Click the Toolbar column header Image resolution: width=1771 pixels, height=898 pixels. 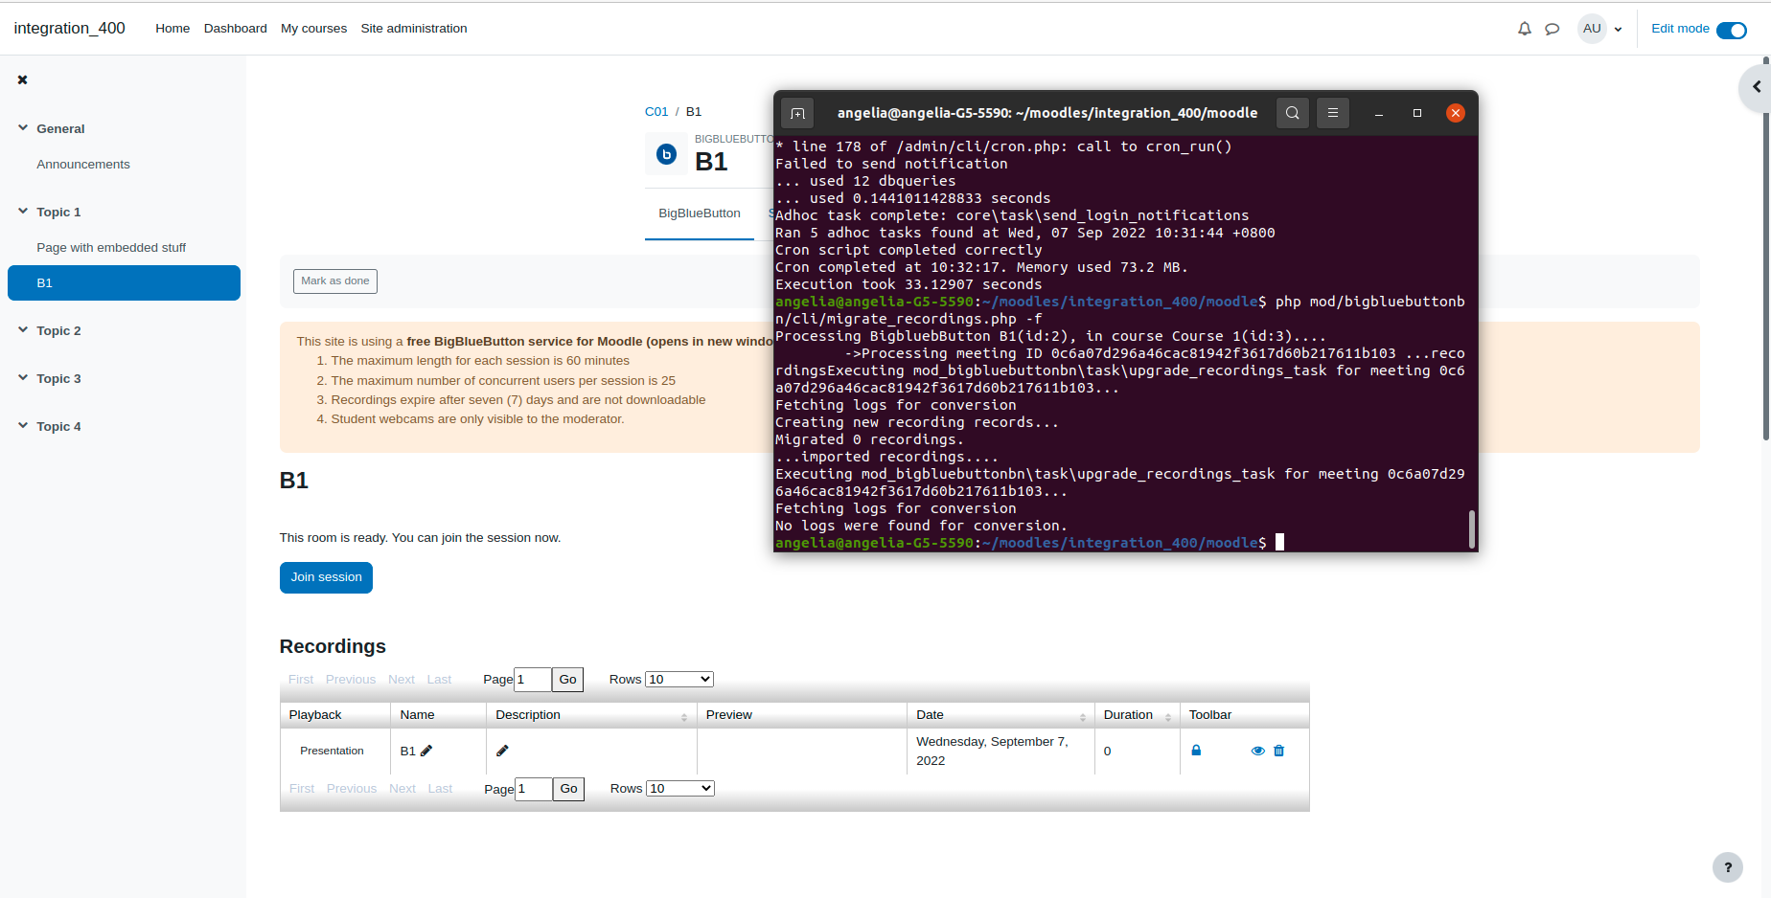1244,715
